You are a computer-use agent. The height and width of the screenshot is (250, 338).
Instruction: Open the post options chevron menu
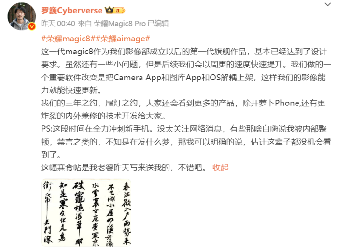pos(328,4)
